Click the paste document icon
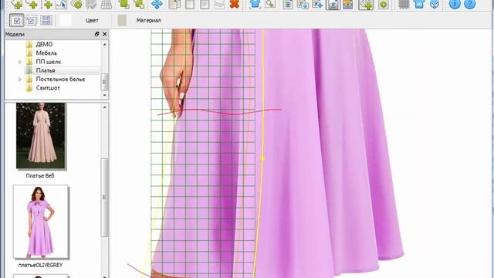This screenshot has height=278, width=494. pyautogui.click(x=205, y=4)
